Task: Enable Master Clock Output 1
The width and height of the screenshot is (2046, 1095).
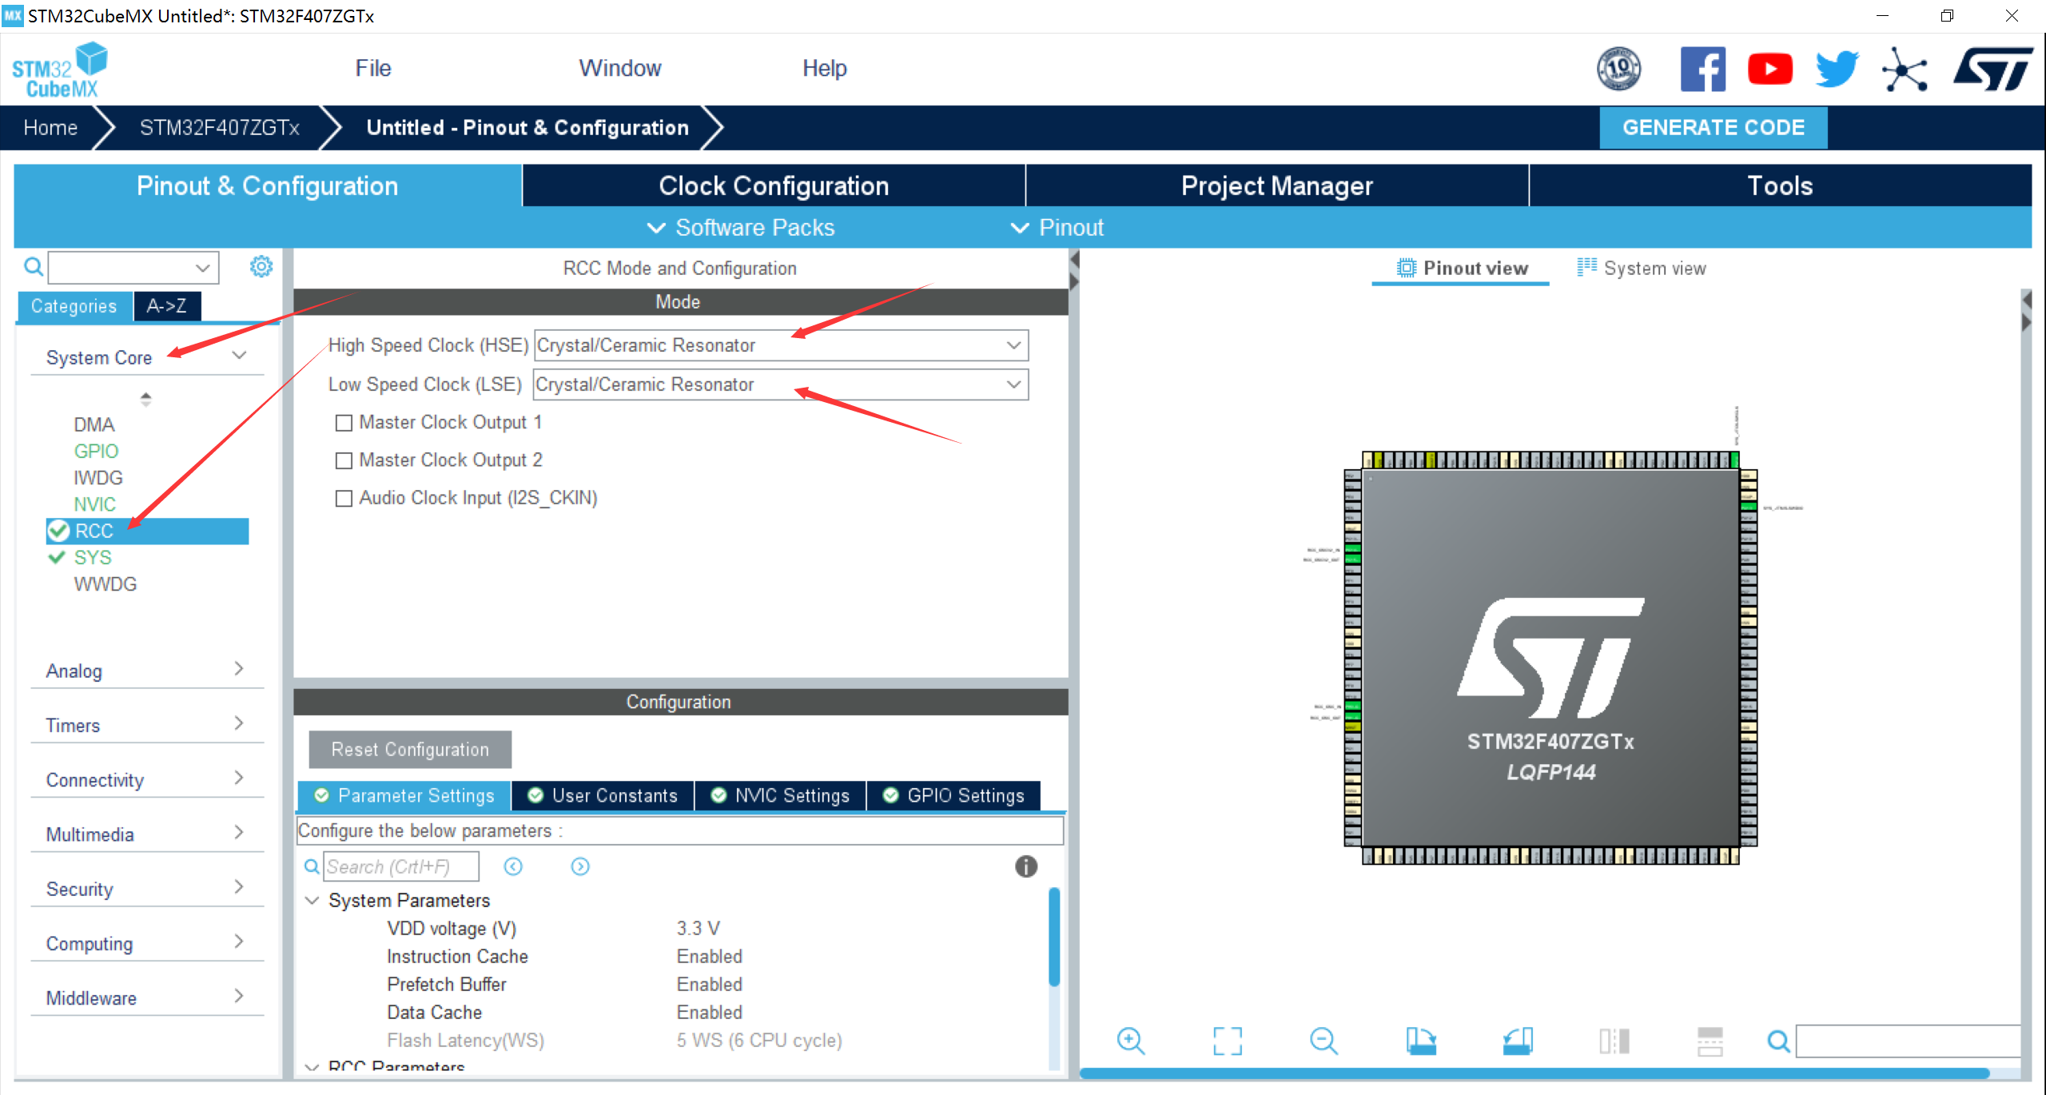Action: tap(344, 423)
